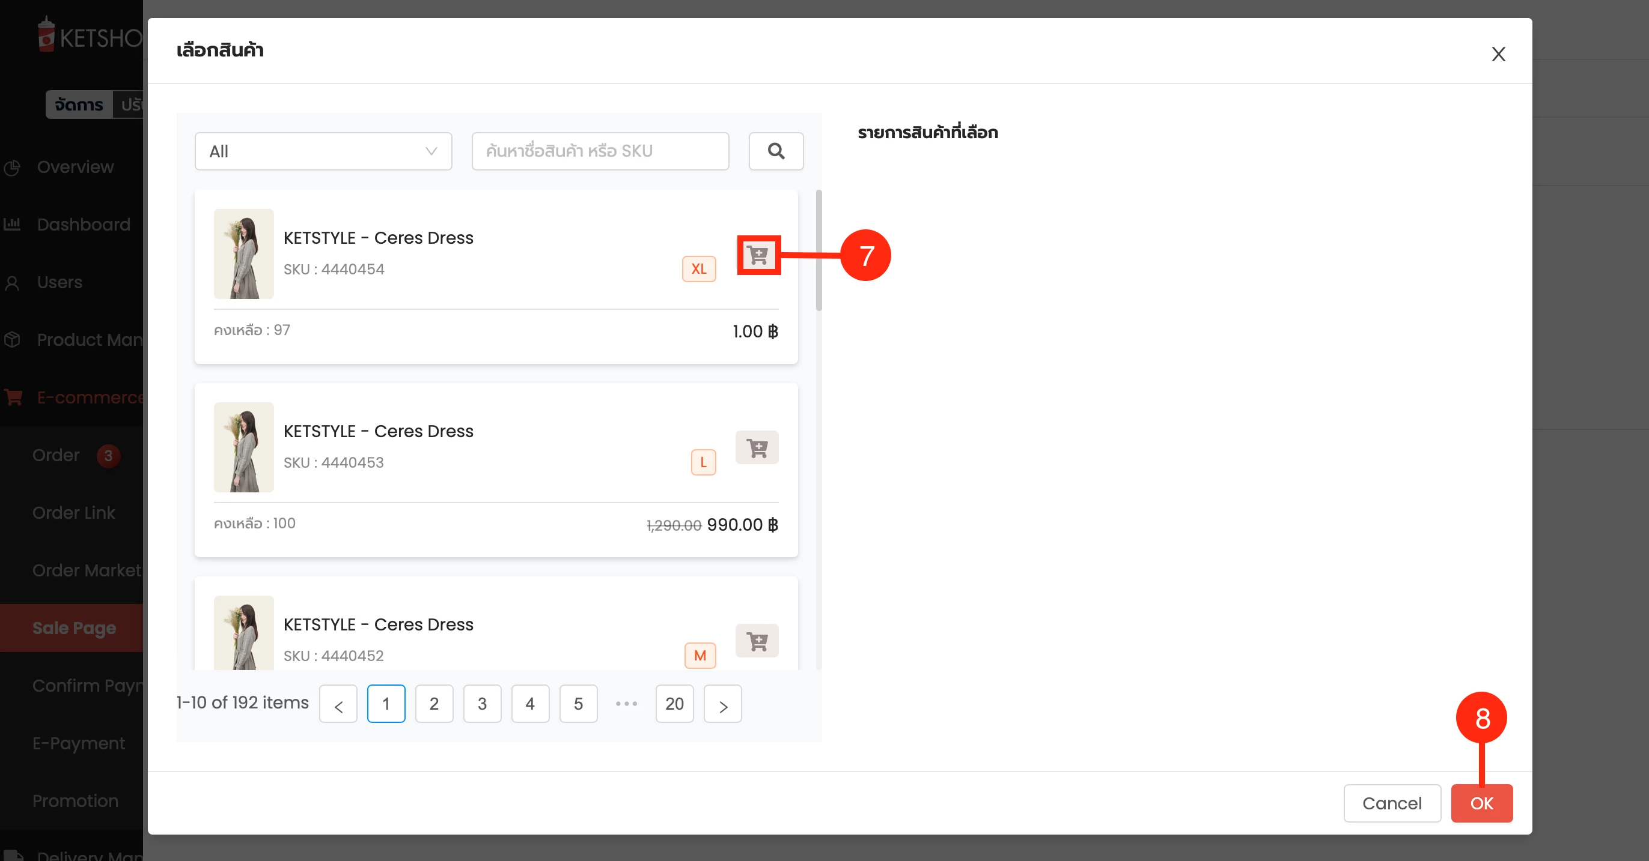Screen dimensions: 1649x861
Task: Open thumbnail of Ceres Dress SKU 4440452
Action: (x=243, y=633)
